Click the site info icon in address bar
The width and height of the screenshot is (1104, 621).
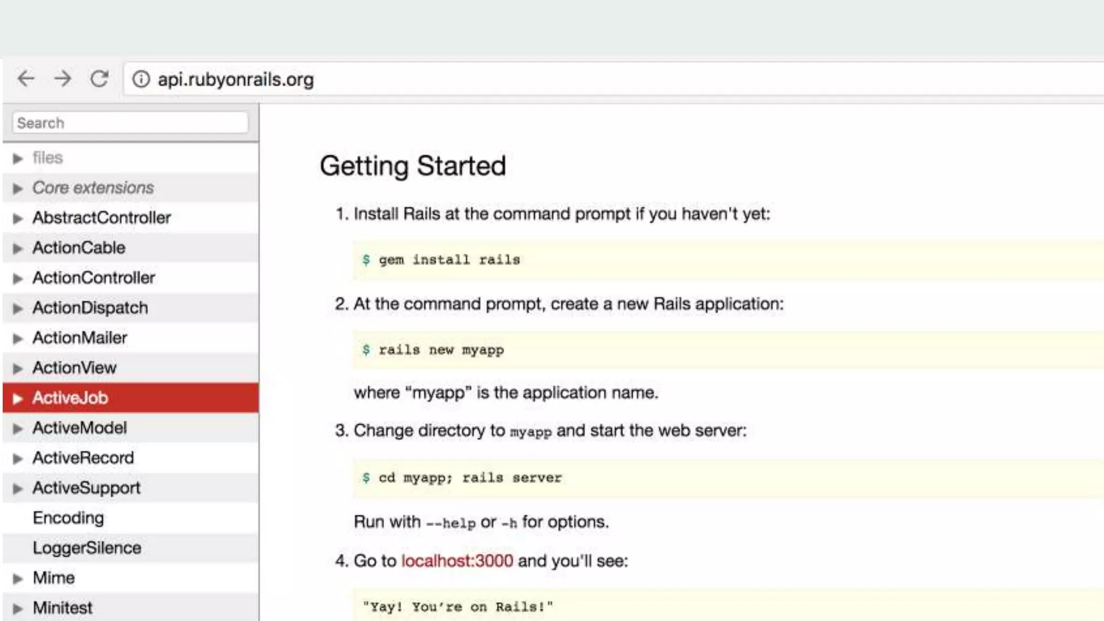coord(141,79)
